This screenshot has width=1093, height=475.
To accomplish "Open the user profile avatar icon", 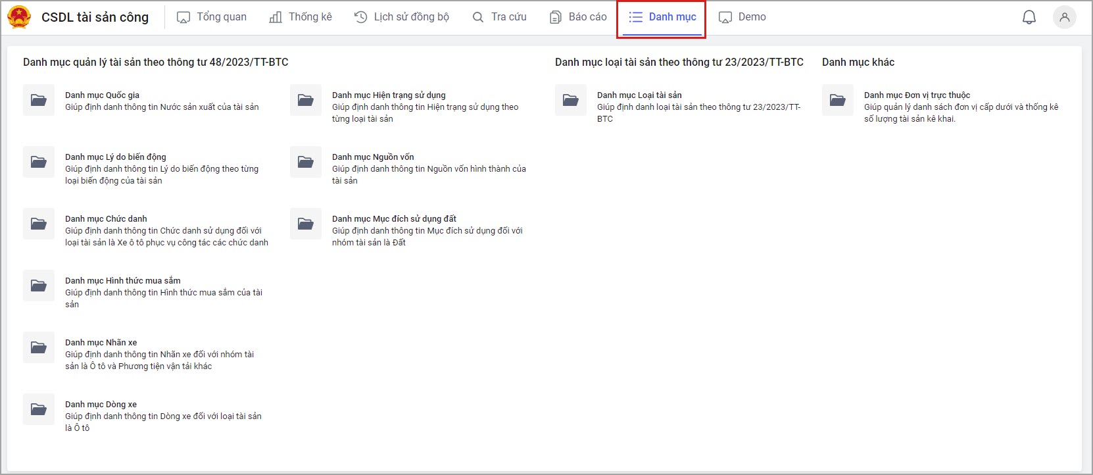I will (x=1064, y=18).
